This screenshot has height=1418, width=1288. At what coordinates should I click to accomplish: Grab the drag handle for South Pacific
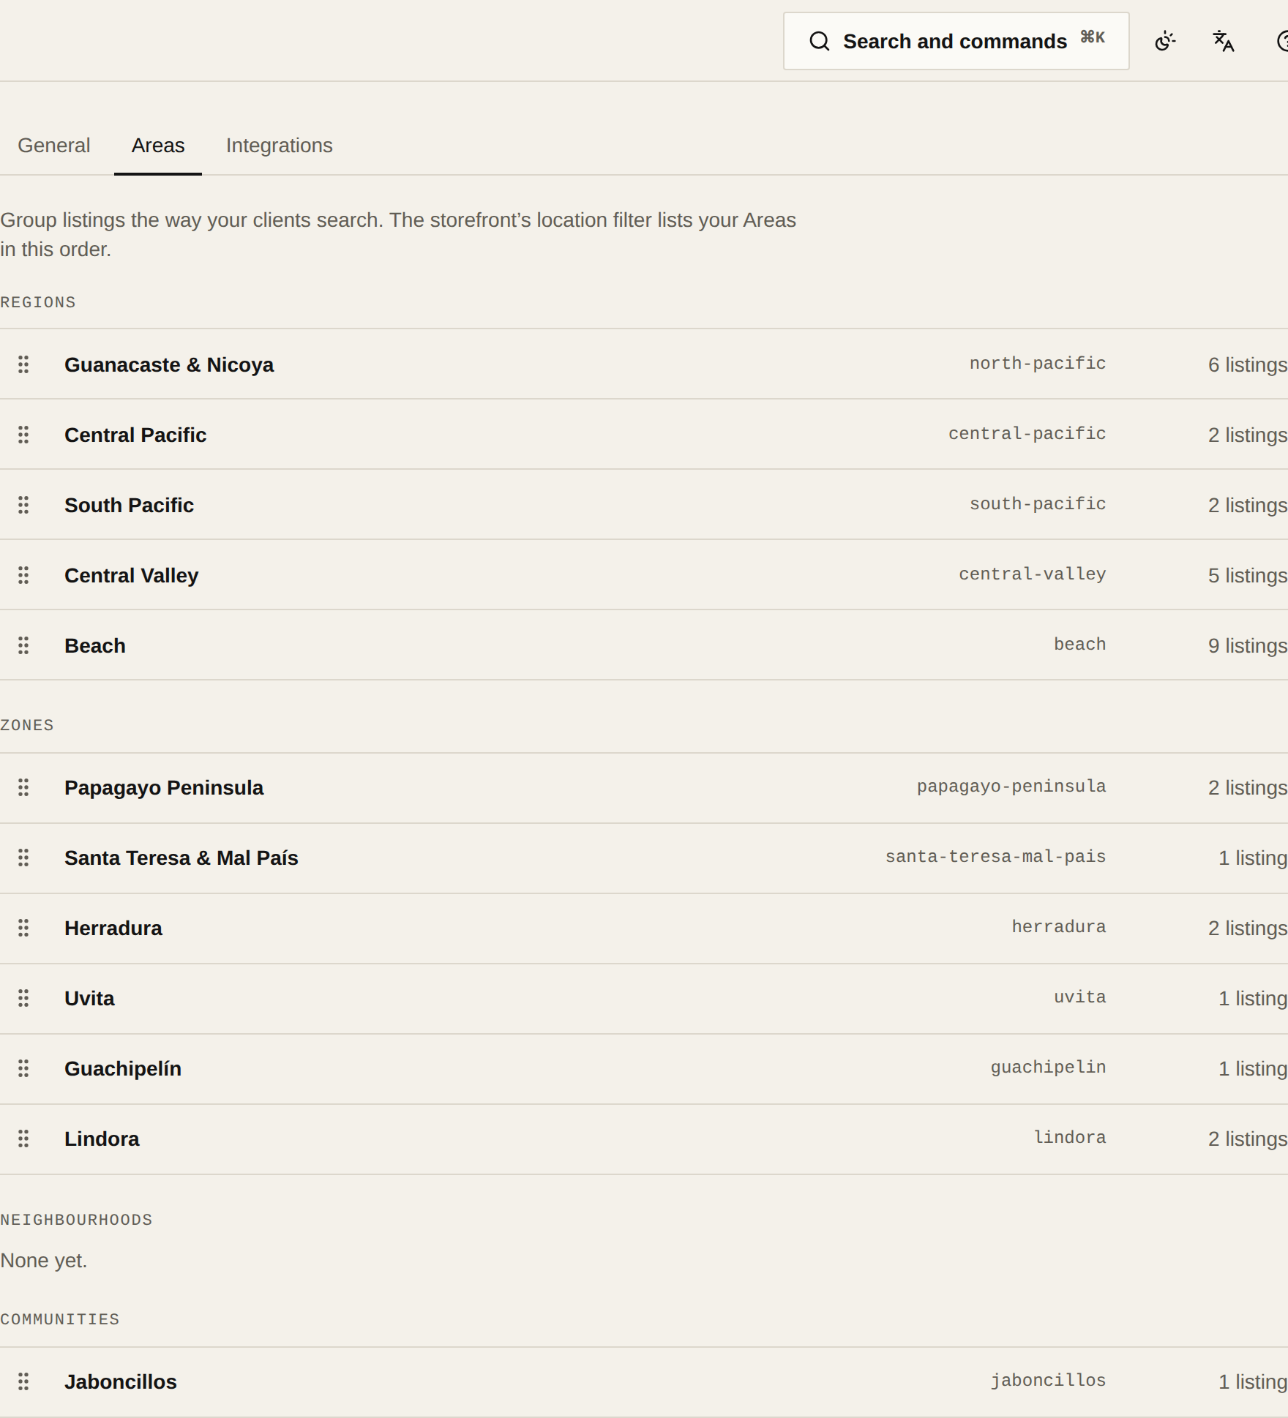pos(23,505)
